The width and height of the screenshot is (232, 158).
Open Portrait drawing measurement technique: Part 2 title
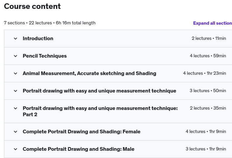pos(100,111)
